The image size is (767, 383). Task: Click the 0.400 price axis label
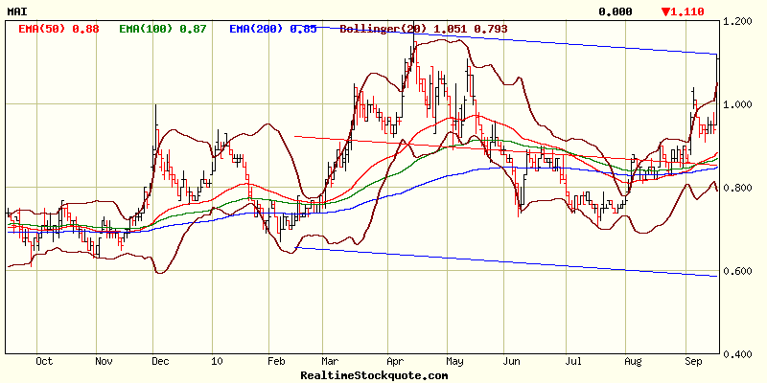point(738,354)
